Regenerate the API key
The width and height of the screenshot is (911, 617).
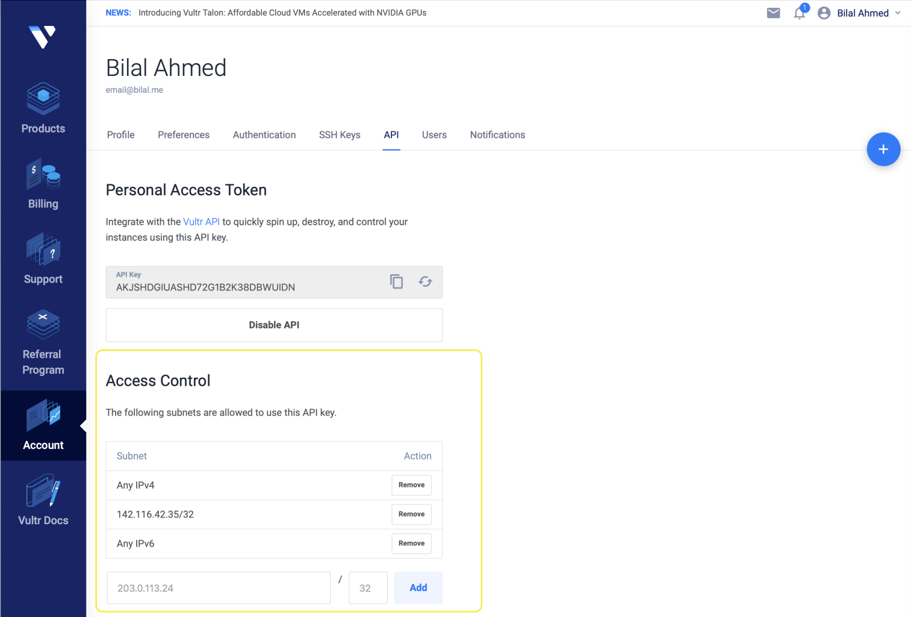coord(425,281)
